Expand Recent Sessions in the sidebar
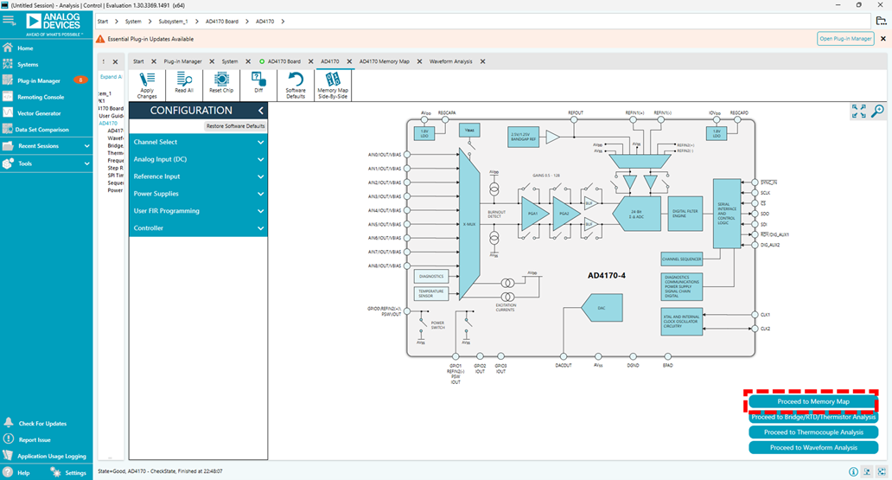This screenshot has width=892, height=480. (46, 146)
